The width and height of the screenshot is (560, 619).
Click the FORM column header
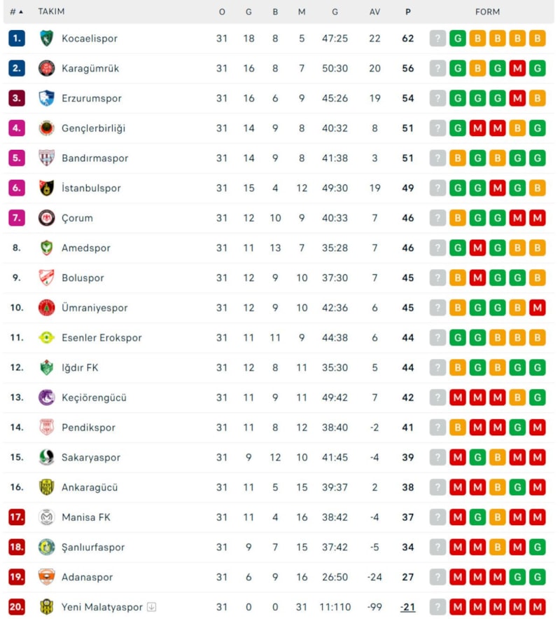click(487, 12)
